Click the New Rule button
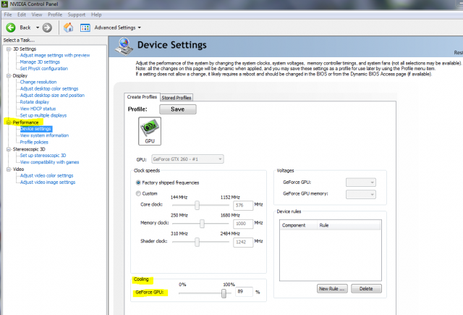 click(332, 289)
